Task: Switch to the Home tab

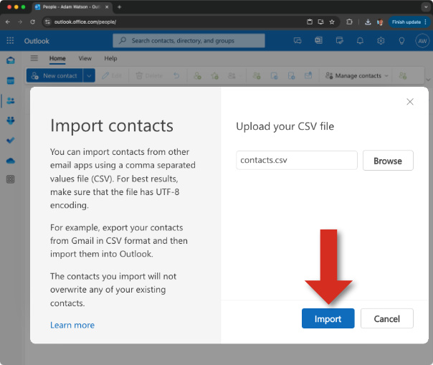Action: tap(57, 58)
